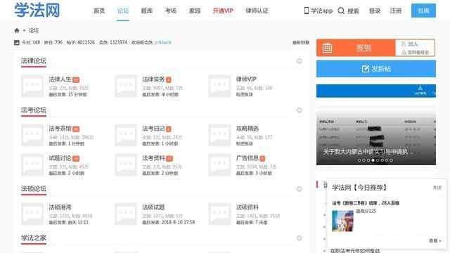This screenshot has width=450, height=253.
Task: Open the 法律人生 forum bubble icon
Action: pyautogui.click(x=32, y=86)
